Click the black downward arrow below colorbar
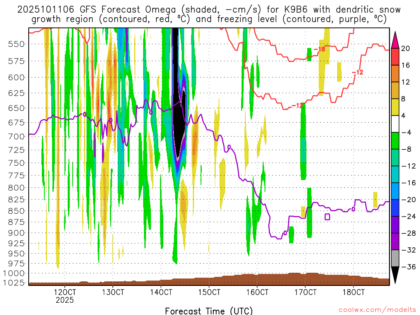Image resolution: width=420 pixels, height=315 pixels. (395, 275)
